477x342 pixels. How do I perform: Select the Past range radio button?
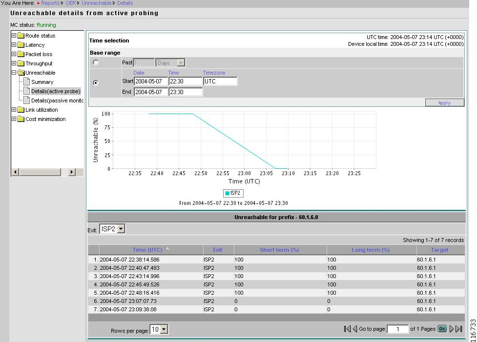tap(96, 62)
